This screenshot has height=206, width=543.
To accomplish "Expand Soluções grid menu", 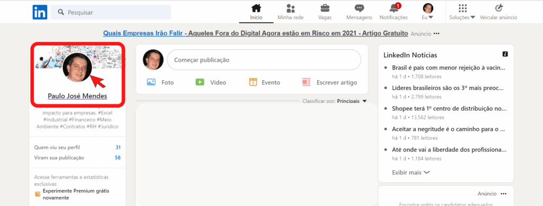I will tap(462, 12).
